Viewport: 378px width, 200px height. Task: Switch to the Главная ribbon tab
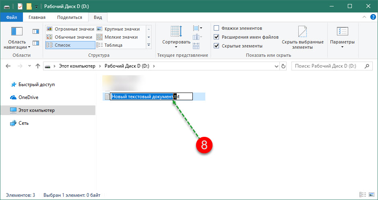pos(37,17)
